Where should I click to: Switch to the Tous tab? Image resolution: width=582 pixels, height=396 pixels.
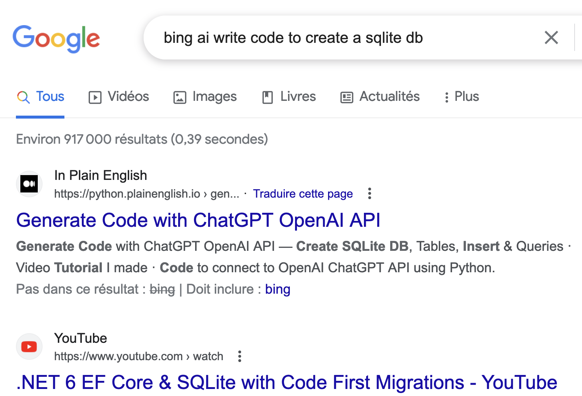point(40,97)
